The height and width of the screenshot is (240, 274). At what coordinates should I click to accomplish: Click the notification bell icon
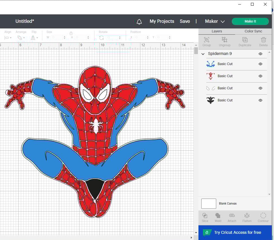coord(139,22)
